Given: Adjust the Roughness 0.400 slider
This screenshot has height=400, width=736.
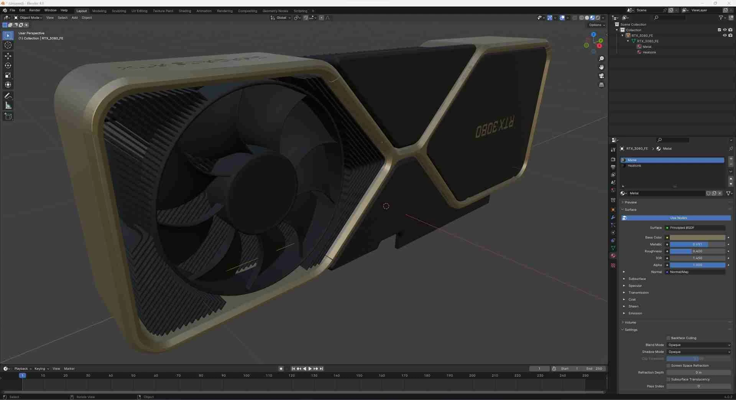Looking at the screenshot, I should (697, 251).
